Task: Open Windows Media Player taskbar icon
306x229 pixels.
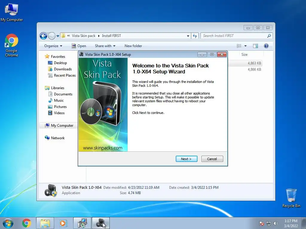Action: [x=63, y=223]
